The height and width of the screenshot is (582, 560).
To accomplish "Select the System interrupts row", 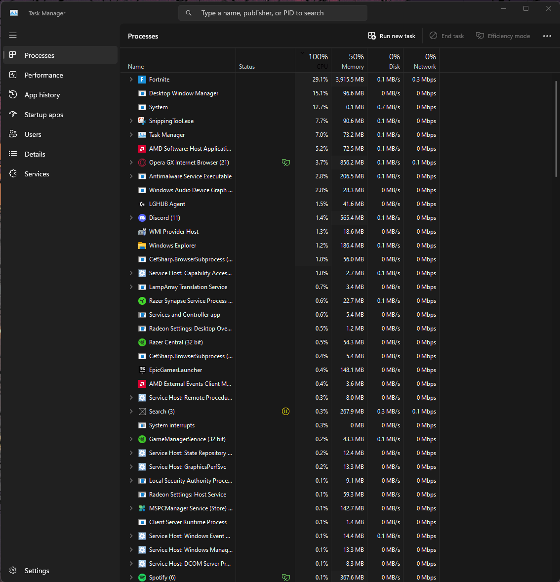I will [280, 425].
